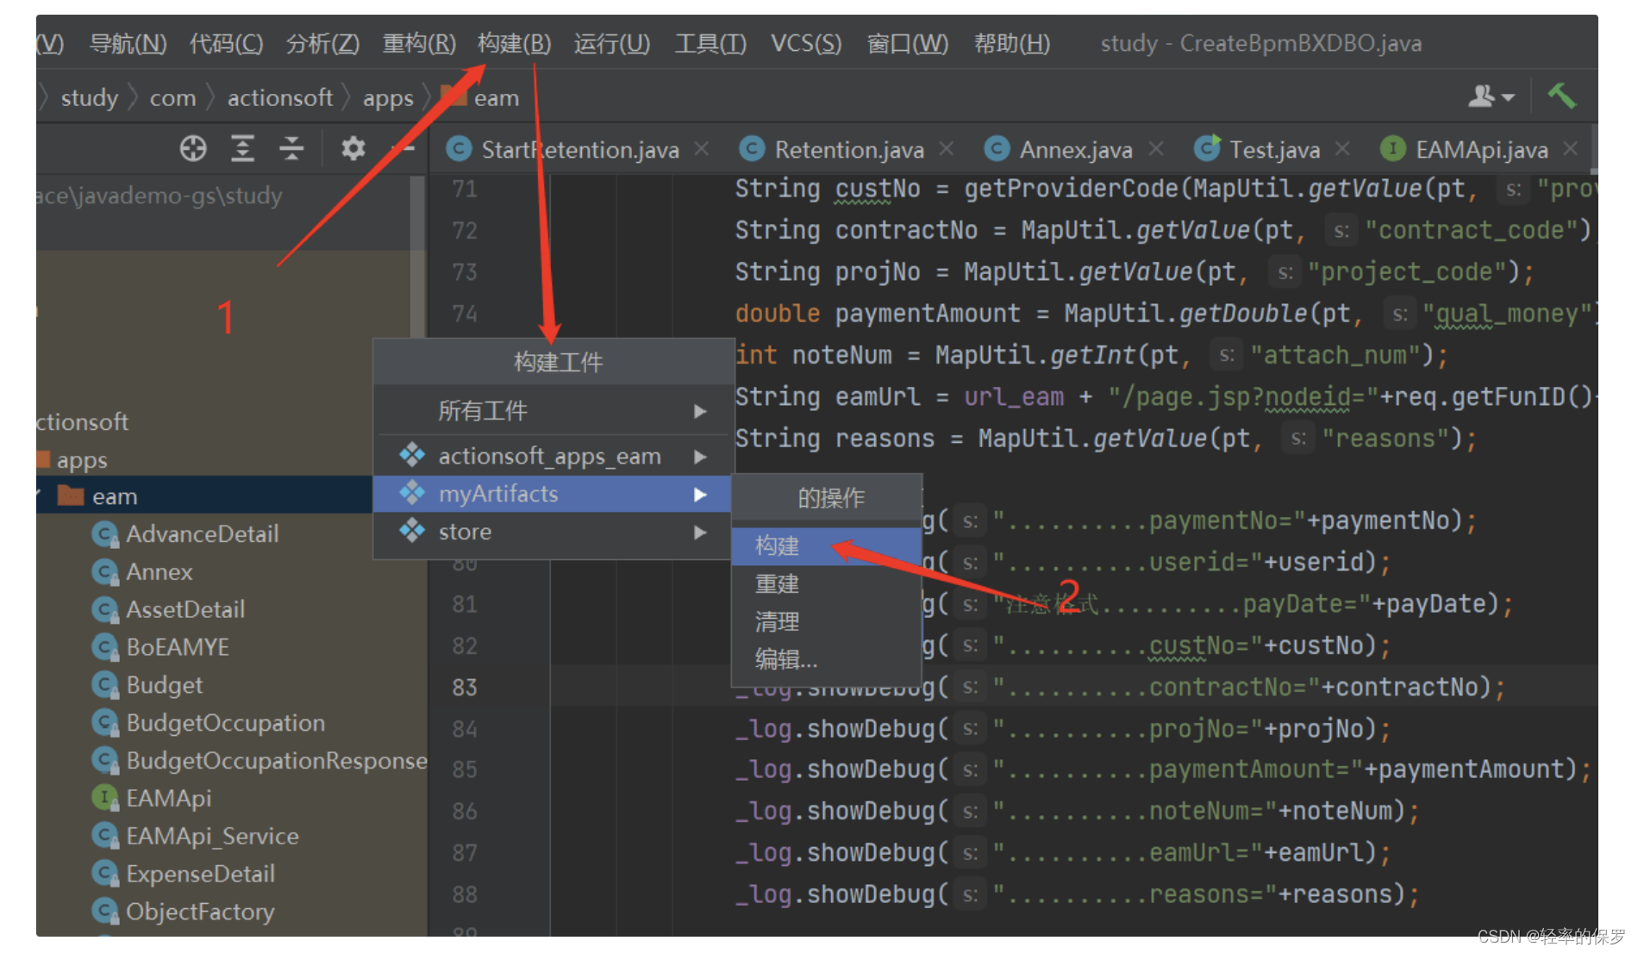This screenshot has height=953, width=1638.
Task: Click the class icon beside Budget
Action: (105, 685)
